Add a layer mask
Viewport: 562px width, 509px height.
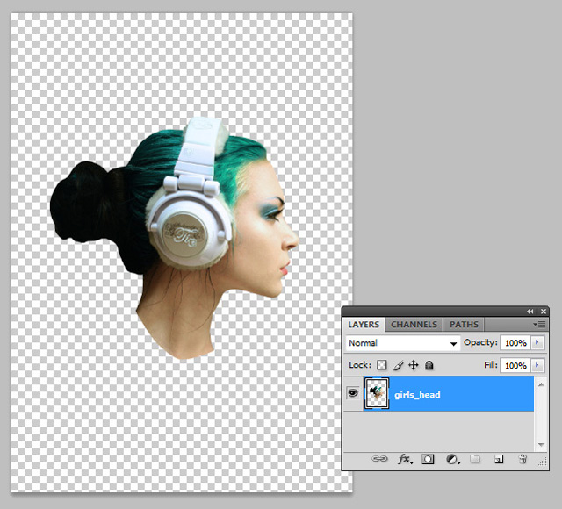pos(429,459)
